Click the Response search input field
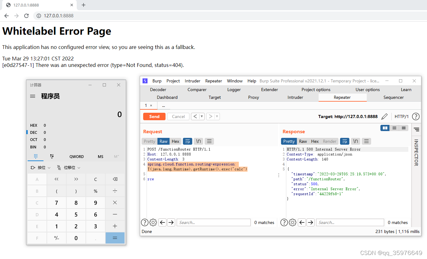This screenshot has height=259, width=427. click(x=350, y=222)
